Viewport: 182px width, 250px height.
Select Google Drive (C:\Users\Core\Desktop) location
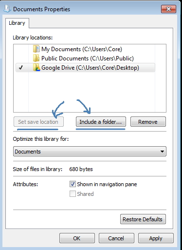click(x=85, y=68)
